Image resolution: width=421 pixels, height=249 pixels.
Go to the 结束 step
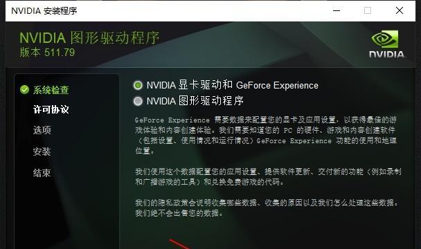click(x=42, y=173)
